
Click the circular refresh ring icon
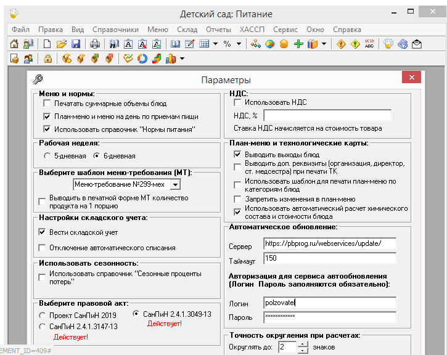pos(142,59)
